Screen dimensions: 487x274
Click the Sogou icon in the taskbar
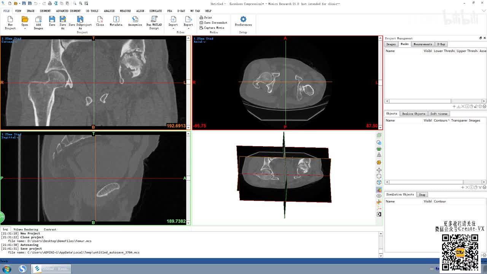pos(22,269)
